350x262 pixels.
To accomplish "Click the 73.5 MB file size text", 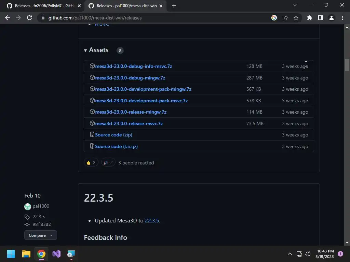I will [255, 123].
